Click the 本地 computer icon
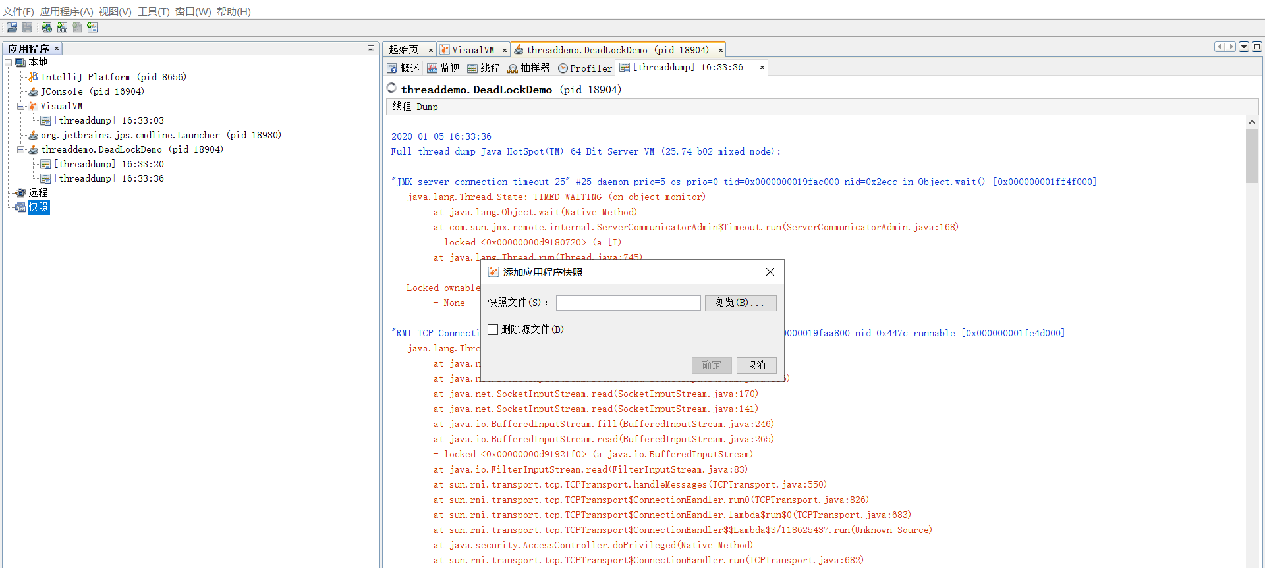The height and width of the screenshot is (568, 1265). point(20,63)
